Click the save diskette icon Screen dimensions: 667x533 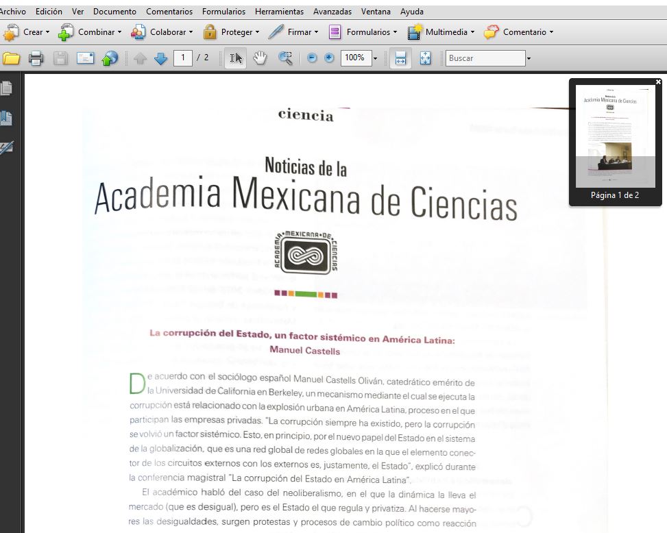tap(60, 58)
